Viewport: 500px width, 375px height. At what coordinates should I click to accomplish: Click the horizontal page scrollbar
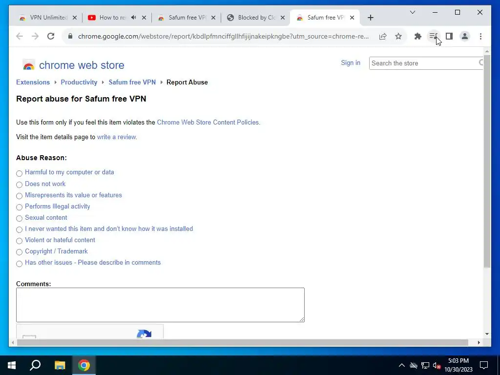coord(242,343)
